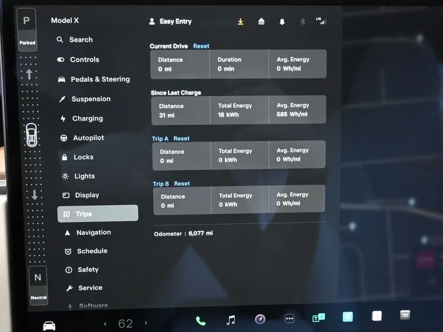Click the Trip A name label
Screen dimensions: 443x332
160,139
